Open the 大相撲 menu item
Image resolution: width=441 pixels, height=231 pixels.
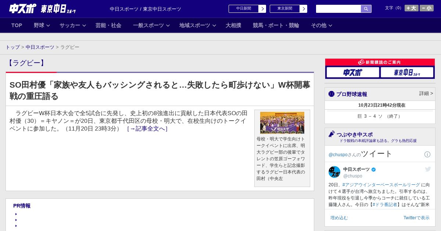point(233,25)
